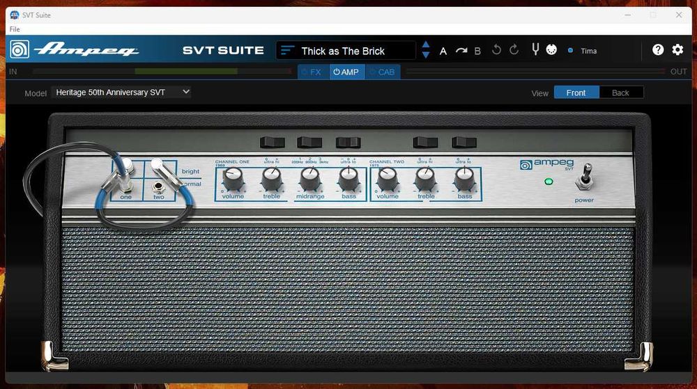Expand the amp Model dropdown
The height and width of the screenshot is (389, 697).
[121, 93]
